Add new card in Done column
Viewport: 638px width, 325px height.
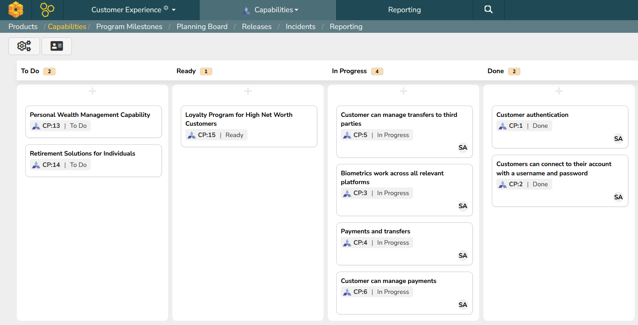[x=559, y=91]
